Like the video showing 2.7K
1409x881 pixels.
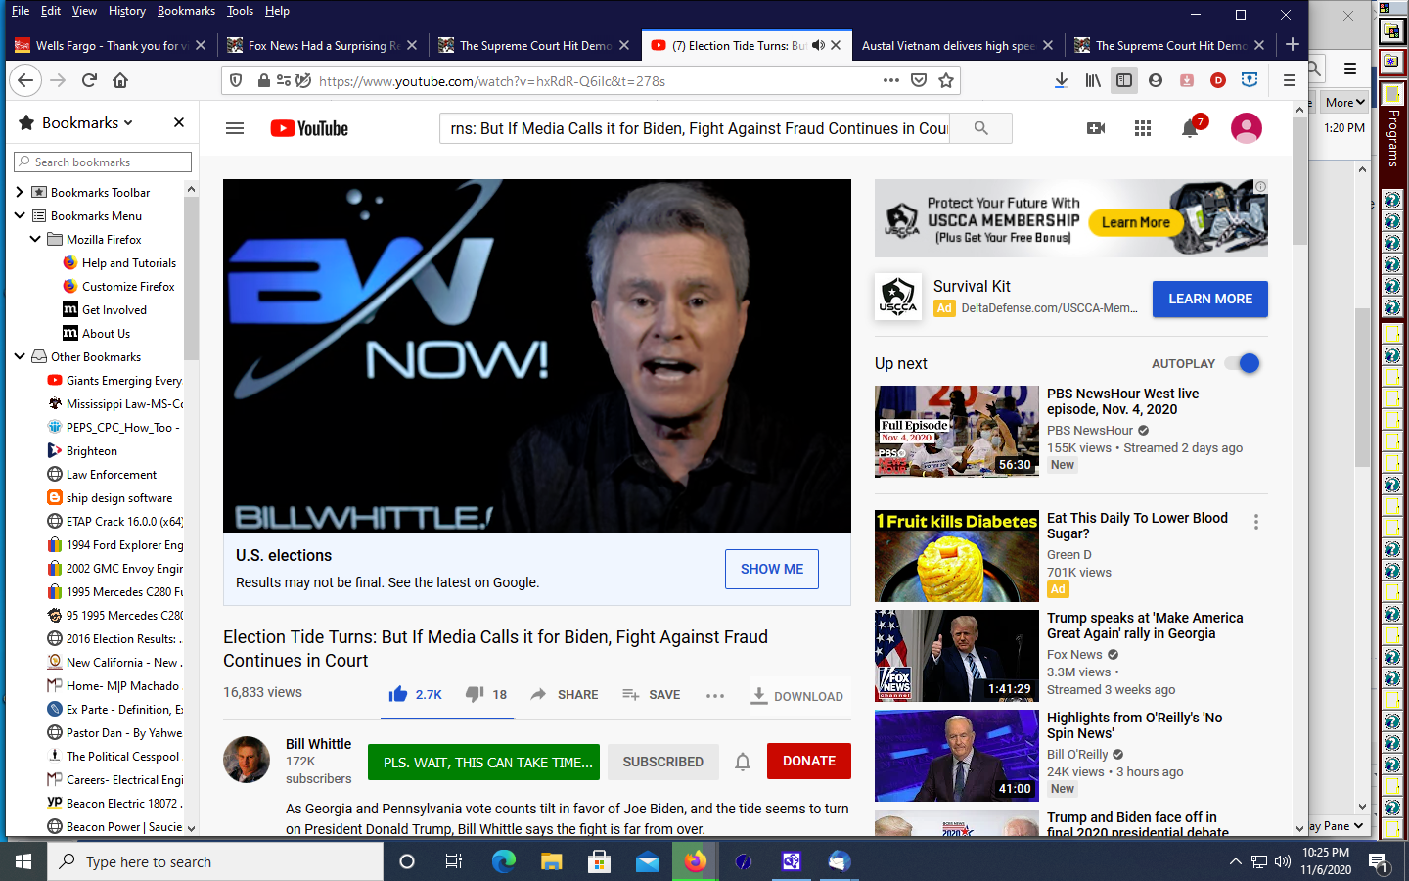pyautogui.click(x=415, y=694)
